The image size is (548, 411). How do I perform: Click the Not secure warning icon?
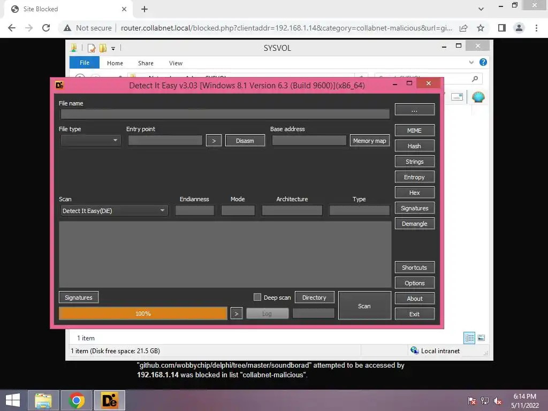coord(67,28)
